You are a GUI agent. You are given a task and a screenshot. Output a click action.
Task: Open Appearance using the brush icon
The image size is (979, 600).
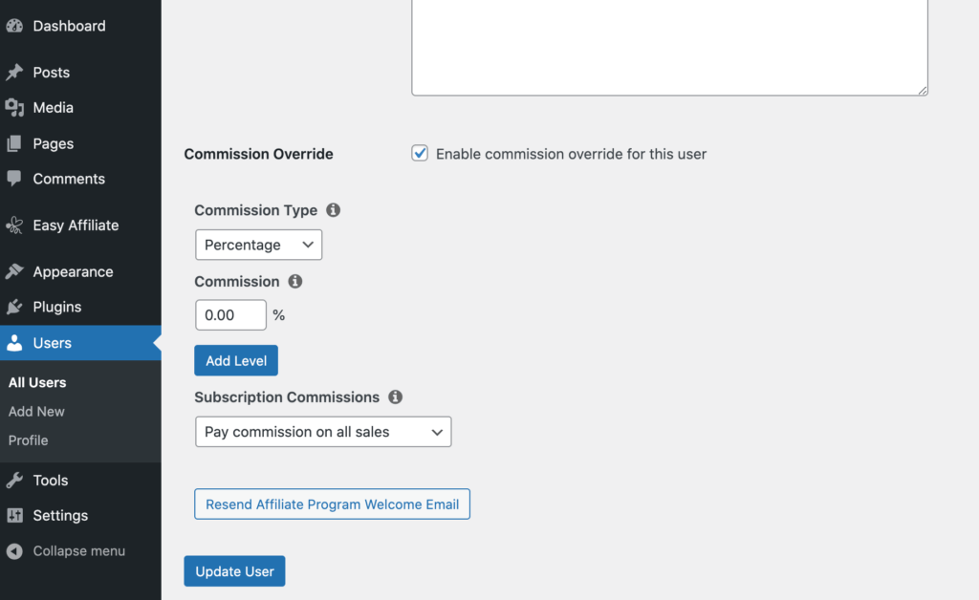click(14, 271)
